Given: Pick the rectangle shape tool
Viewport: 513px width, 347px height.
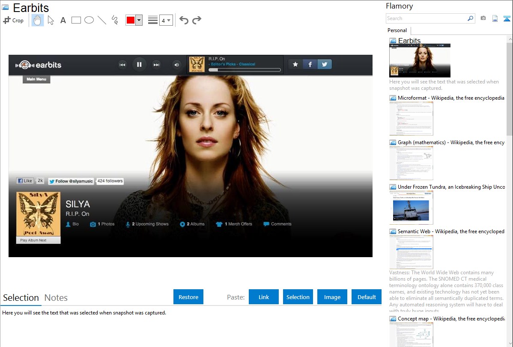Looking at the screenshot, I should point(76,20).
